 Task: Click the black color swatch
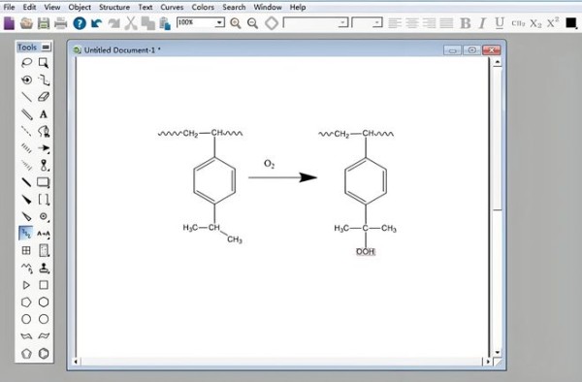point(571,23)
